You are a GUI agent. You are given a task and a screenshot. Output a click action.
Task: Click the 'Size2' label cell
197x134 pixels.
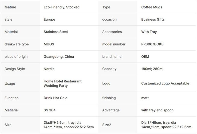tap(107, 125)
